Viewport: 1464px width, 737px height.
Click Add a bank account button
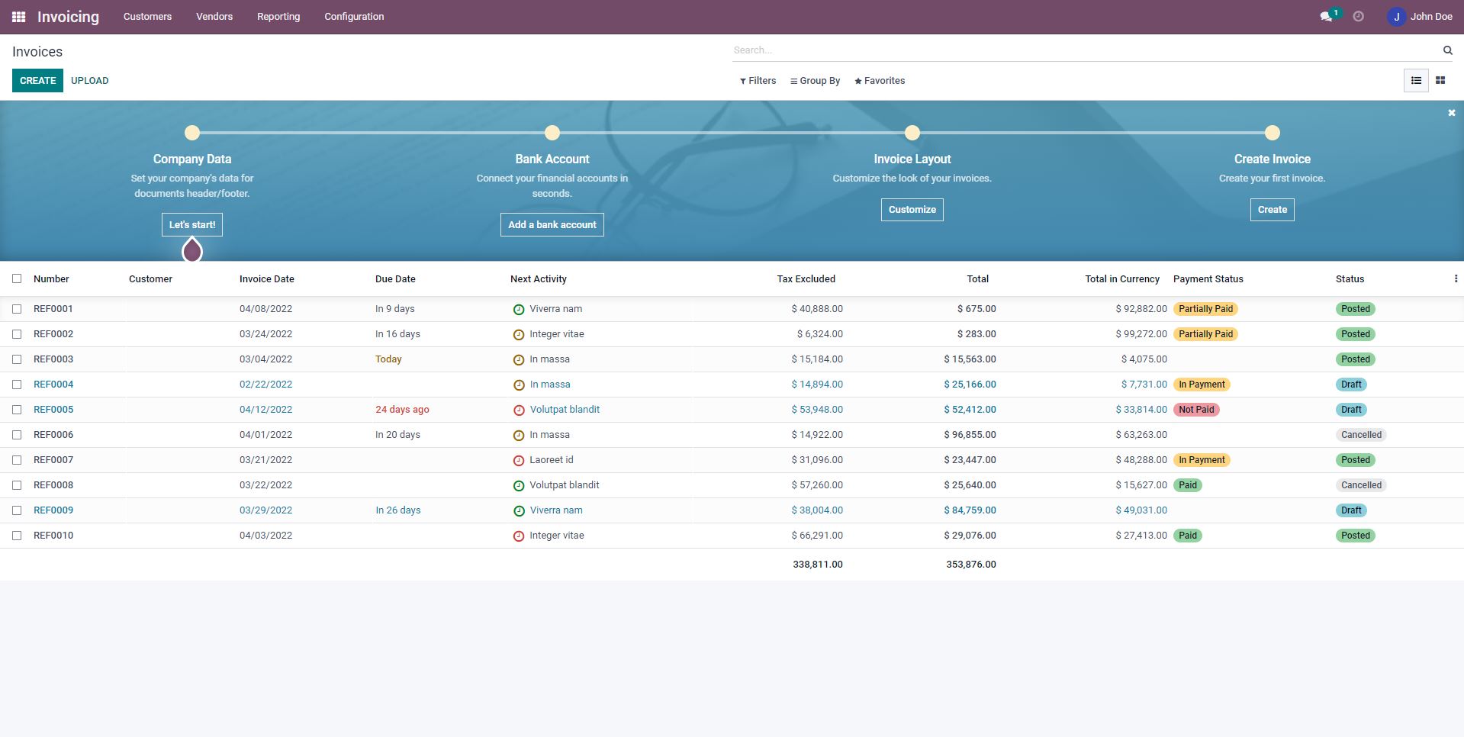click(552, 225)
